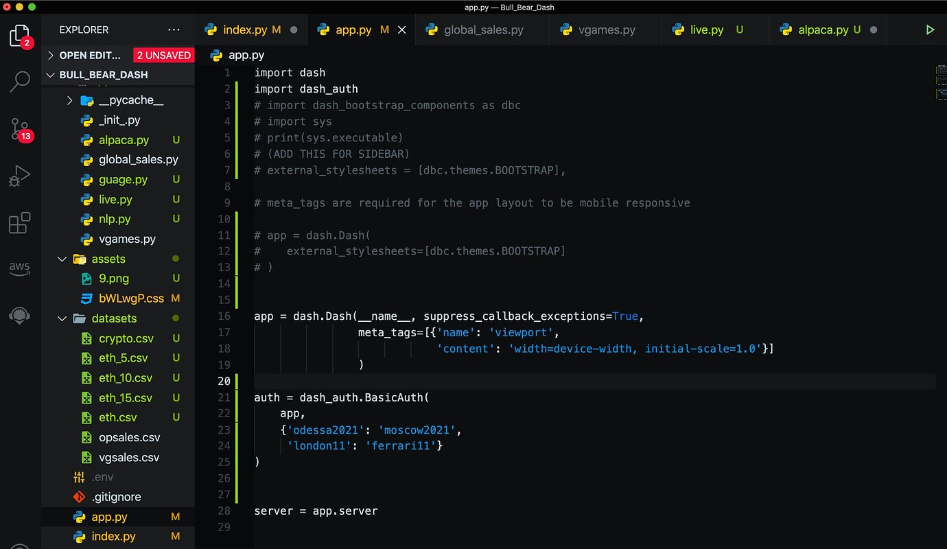Switch to the index.py tab

tap(246, 30)
